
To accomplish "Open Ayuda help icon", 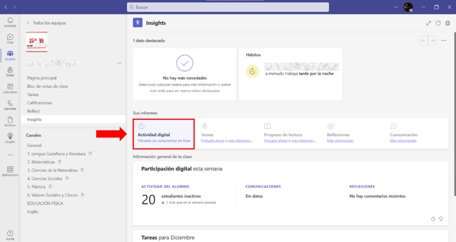I will (x=10, y=235).
